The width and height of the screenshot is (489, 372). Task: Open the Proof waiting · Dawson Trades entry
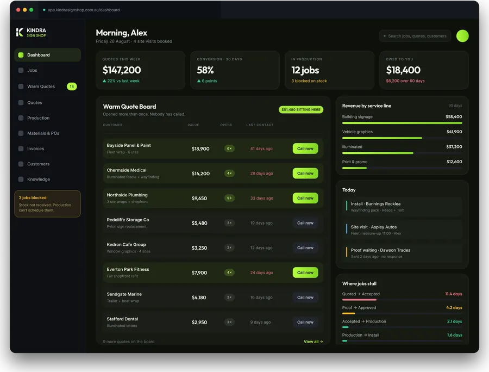tap(402, 253)
